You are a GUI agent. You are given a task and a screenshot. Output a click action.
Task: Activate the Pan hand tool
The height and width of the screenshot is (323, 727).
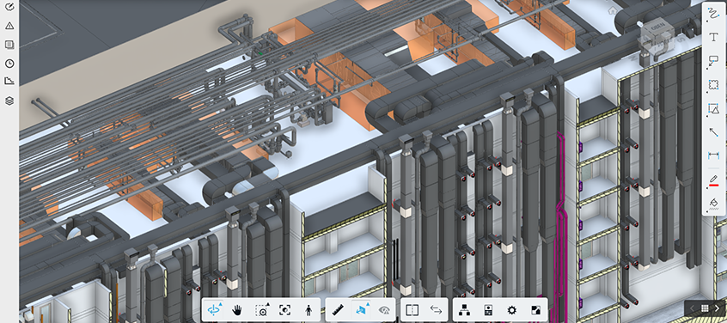[x=237, y=310]
